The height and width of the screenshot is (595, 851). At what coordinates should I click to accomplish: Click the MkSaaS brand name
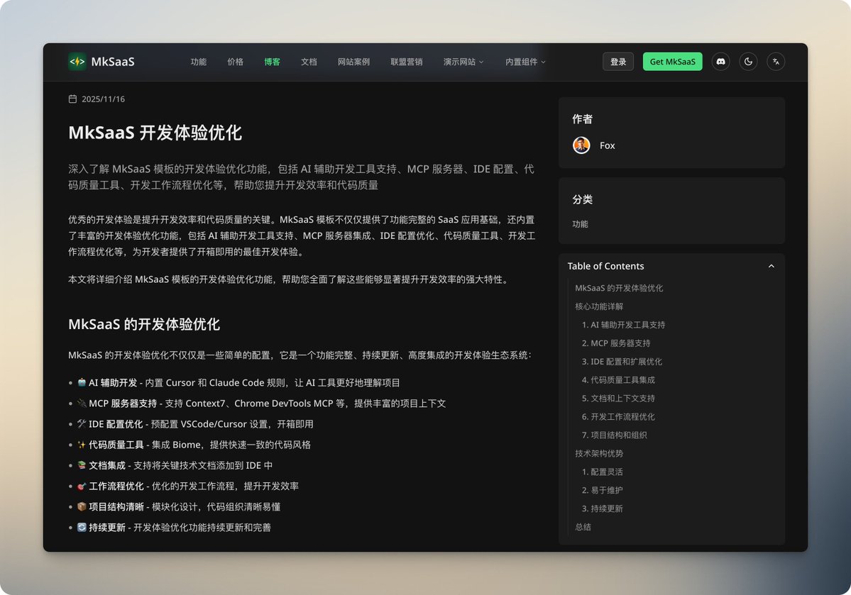click(x=113, y=61)
